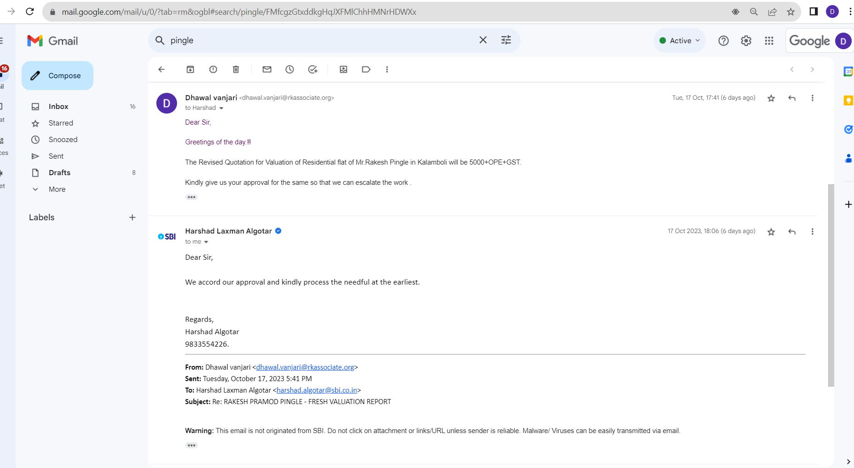Click Dhawal vanjari sender avatar

(x=166, y=103)
